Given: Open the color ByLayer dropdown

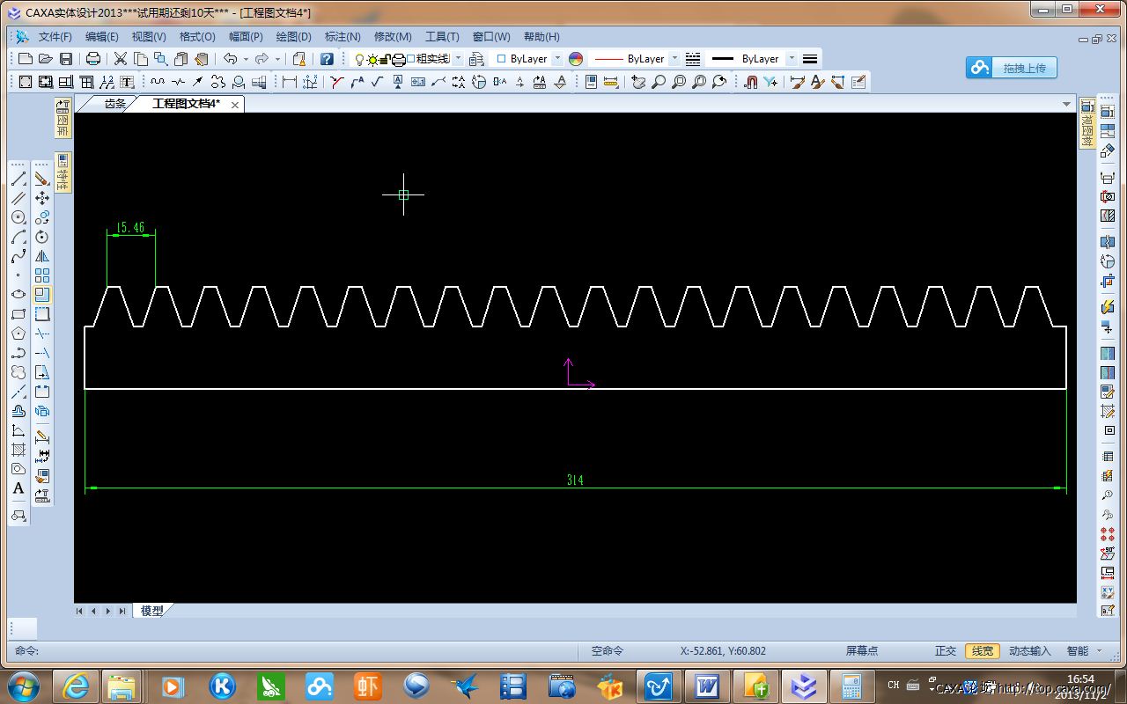Looking at the screenshot, I should [557, 59].
